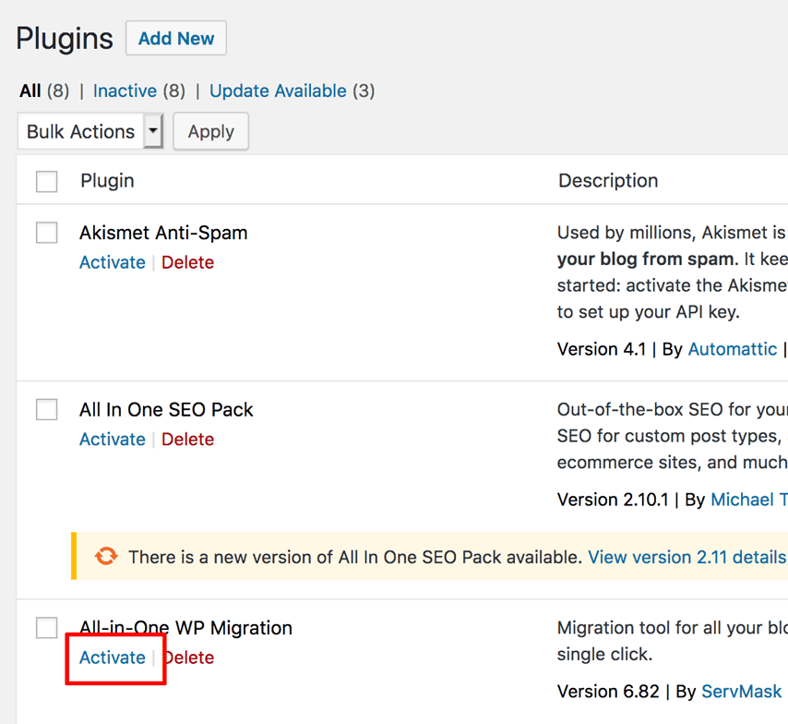The image size is (788, 724).
Task: Delete the All-in-One WP Migration plugin
Action: 187,658
